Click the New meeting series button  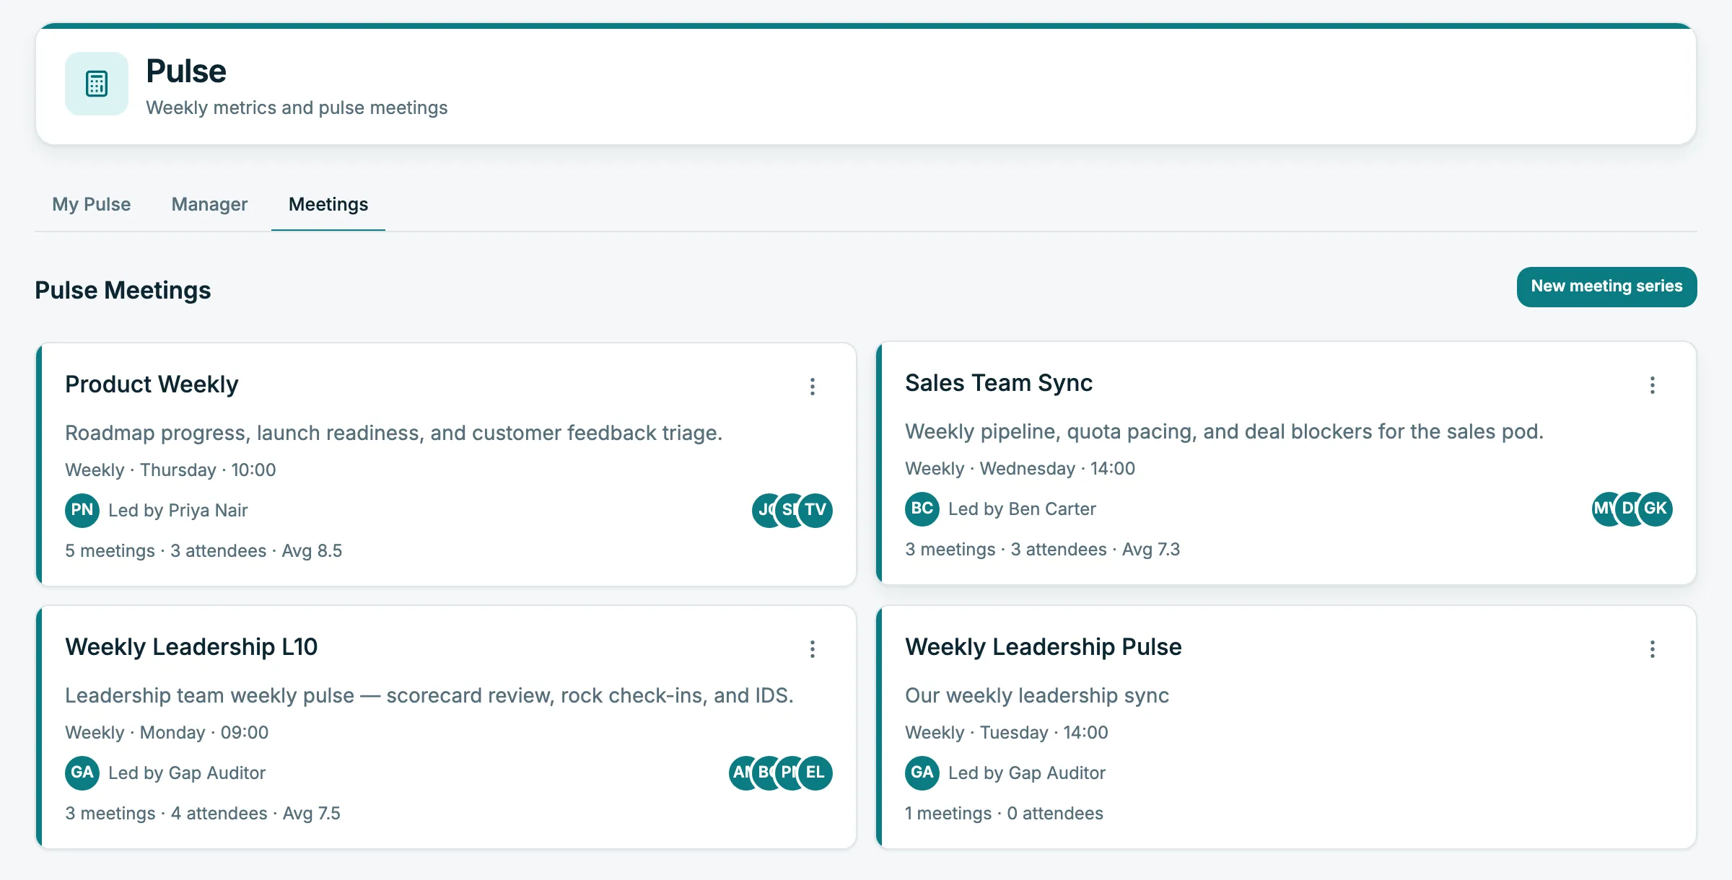(x=1607, y=286)
